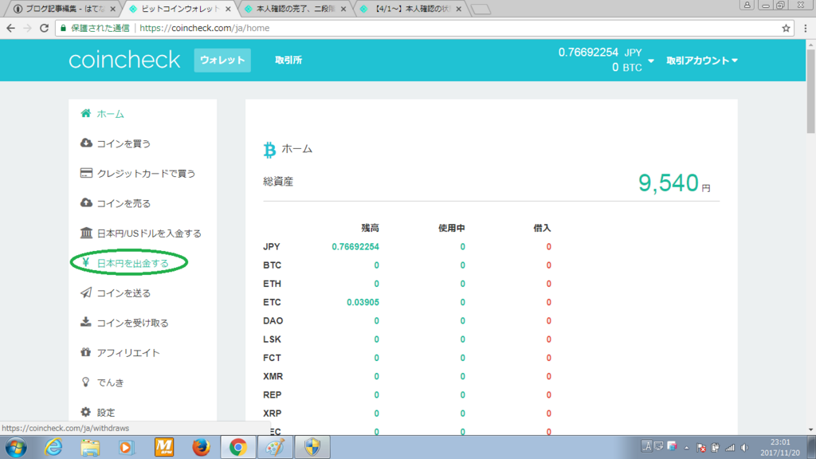Click the Paint icon in the taskbar
Screen dimensions: 816x459
[x=275, y=448]
